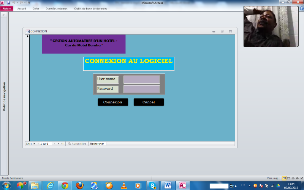
Task: Click the webcam video thumbnail
Action: point(271,26)
